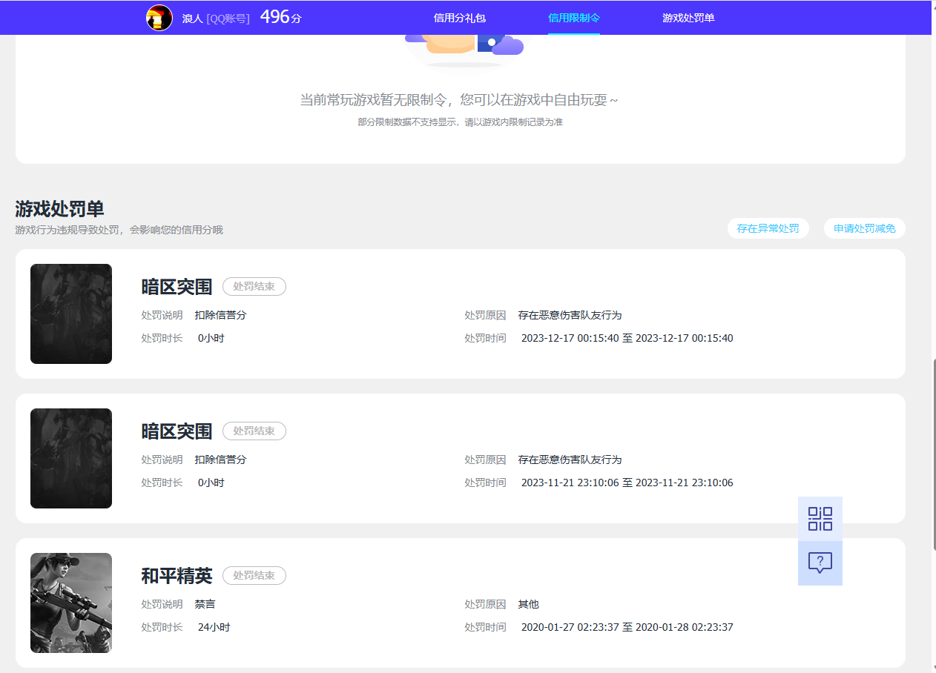Click the 游戏处罚单 section heading

pos(59,209)
